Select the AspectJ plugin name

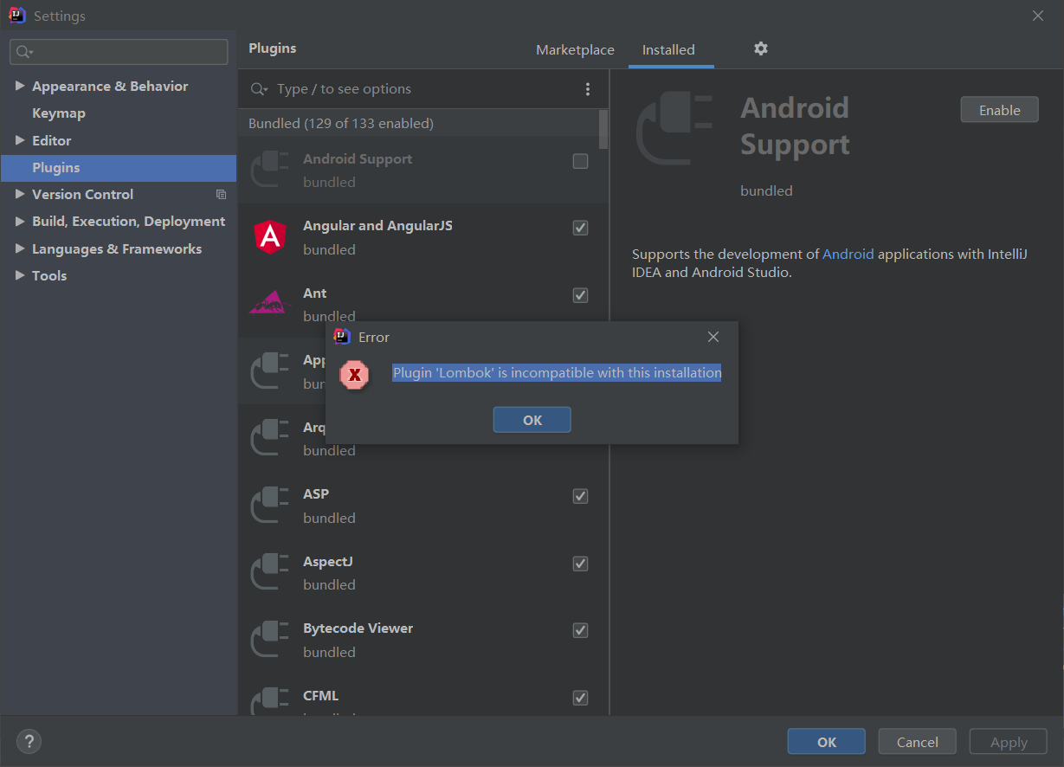[327, 562]
